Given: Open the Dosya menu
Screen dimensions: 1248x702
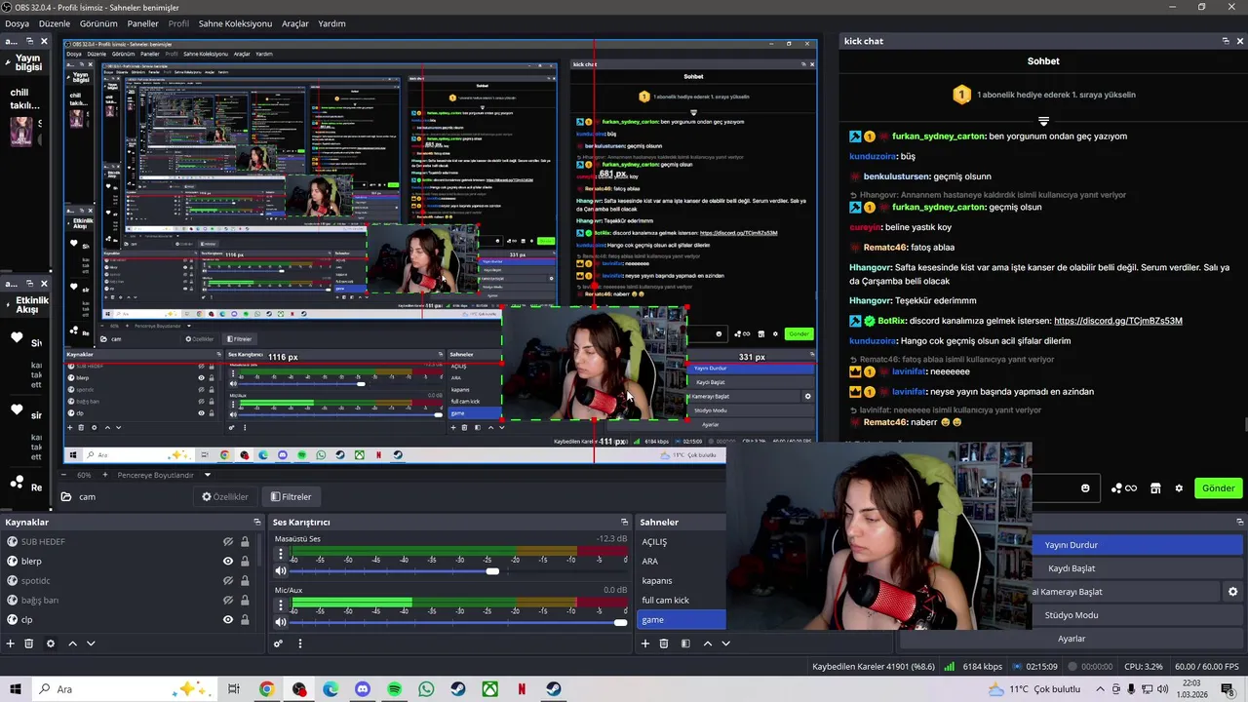Looking at the screenshot, I should (x=17, y=23).
